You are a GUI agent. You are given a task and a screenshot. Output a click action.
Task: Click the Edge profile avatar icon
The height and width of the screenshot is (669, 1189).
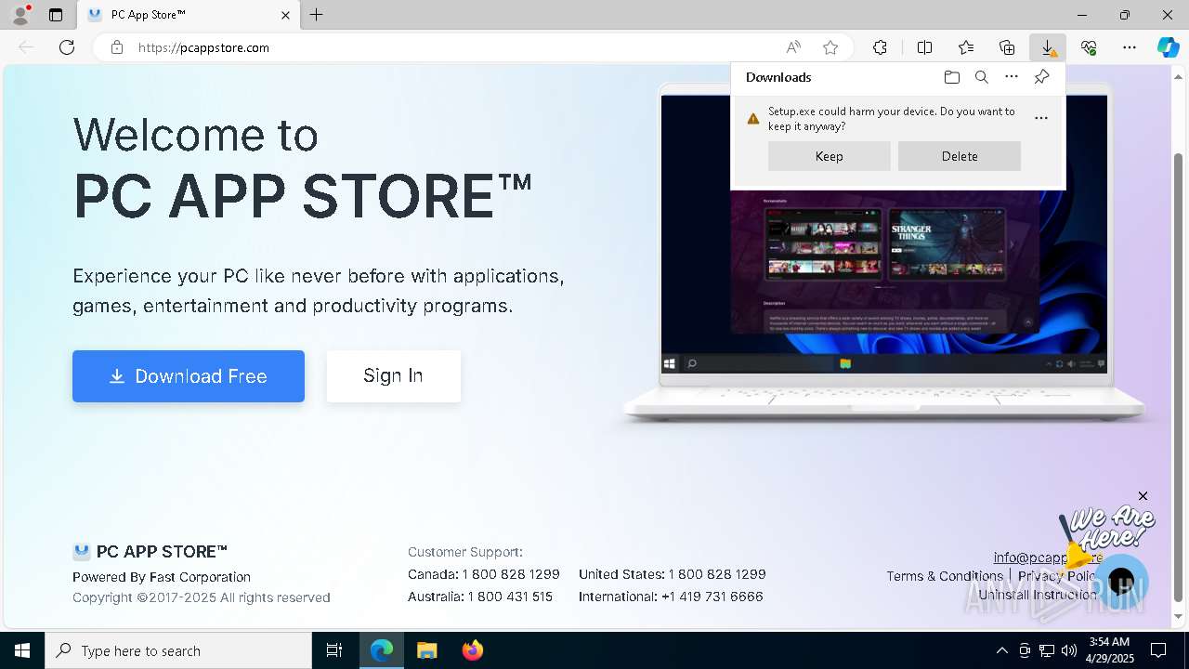tap(20, 15)
